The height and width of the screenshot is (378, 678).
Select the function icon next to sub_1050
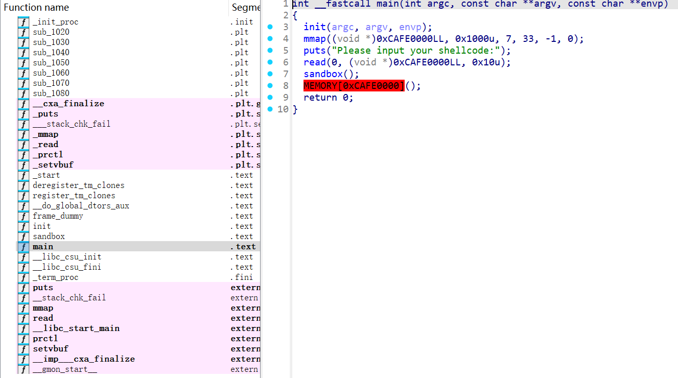[x=24, y=63]
